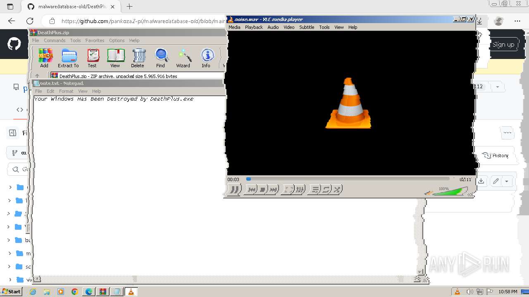The width and height of the screenshot is (529, 297).
Task: Click the browser back arrow
Action: coord(12,21)
